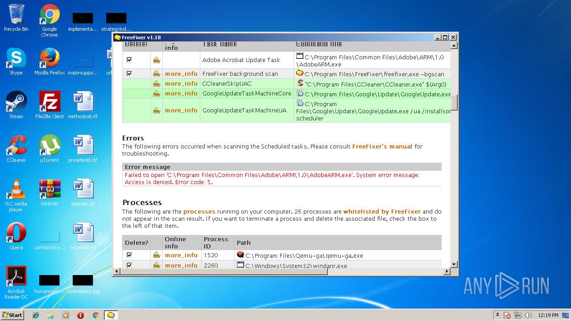Click 'New' icon in FreeFixer background scan row
This screenshot has width=571, height=321.
(157, 74)
